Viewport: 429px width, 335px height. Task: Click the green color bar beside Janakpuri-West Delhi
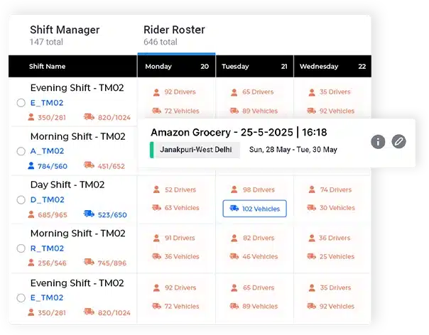[151, 150]
